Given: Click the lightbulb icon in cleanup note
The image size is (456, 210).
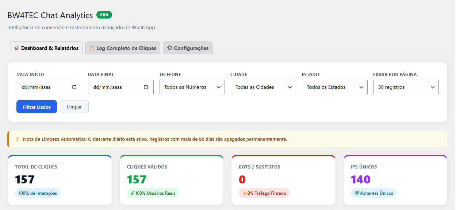Looking at the screenshot, I should coord(17,139).
